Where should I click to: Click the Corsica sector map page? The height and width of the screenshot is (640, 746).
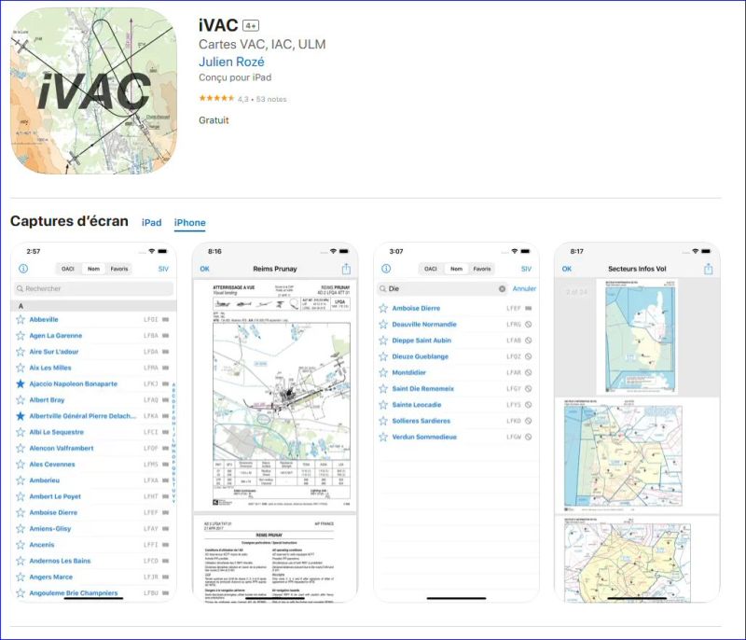638,337
